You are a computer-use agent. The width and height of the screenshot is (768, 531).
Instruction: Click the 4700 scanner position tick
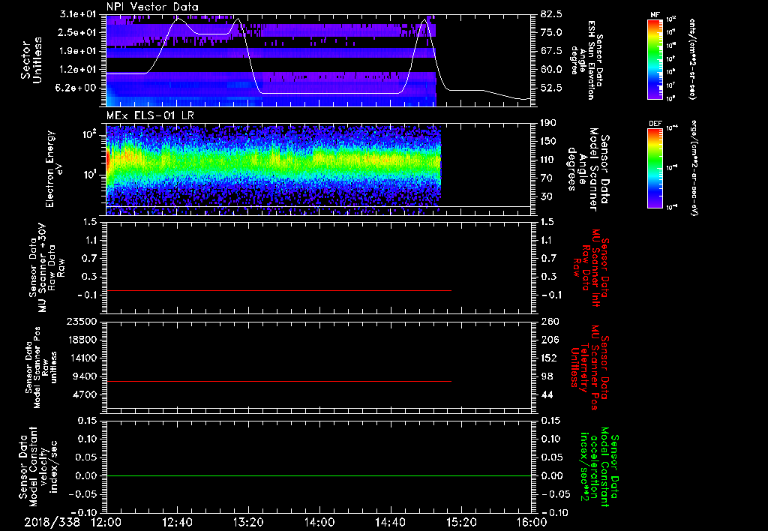pos(85,394)
